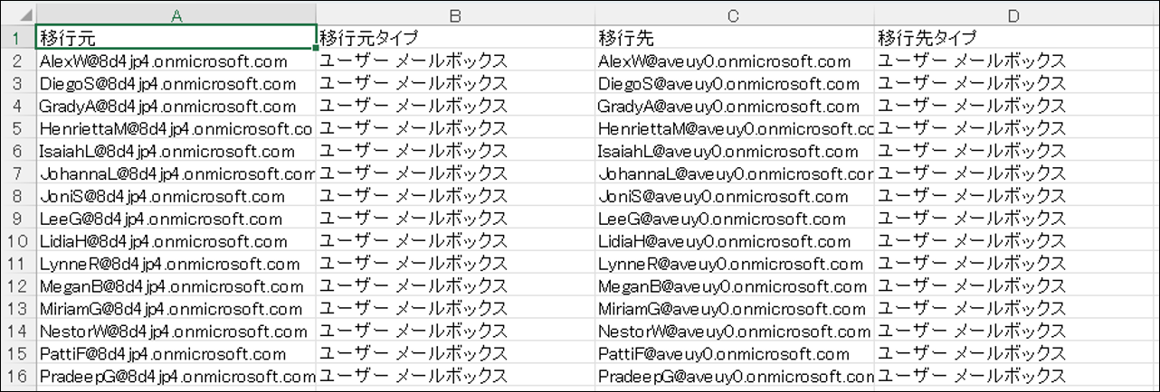This screenshot has width=1160, height=392.
Task: Select column A header
Action: pyautogui.click(x=176, y=15)
